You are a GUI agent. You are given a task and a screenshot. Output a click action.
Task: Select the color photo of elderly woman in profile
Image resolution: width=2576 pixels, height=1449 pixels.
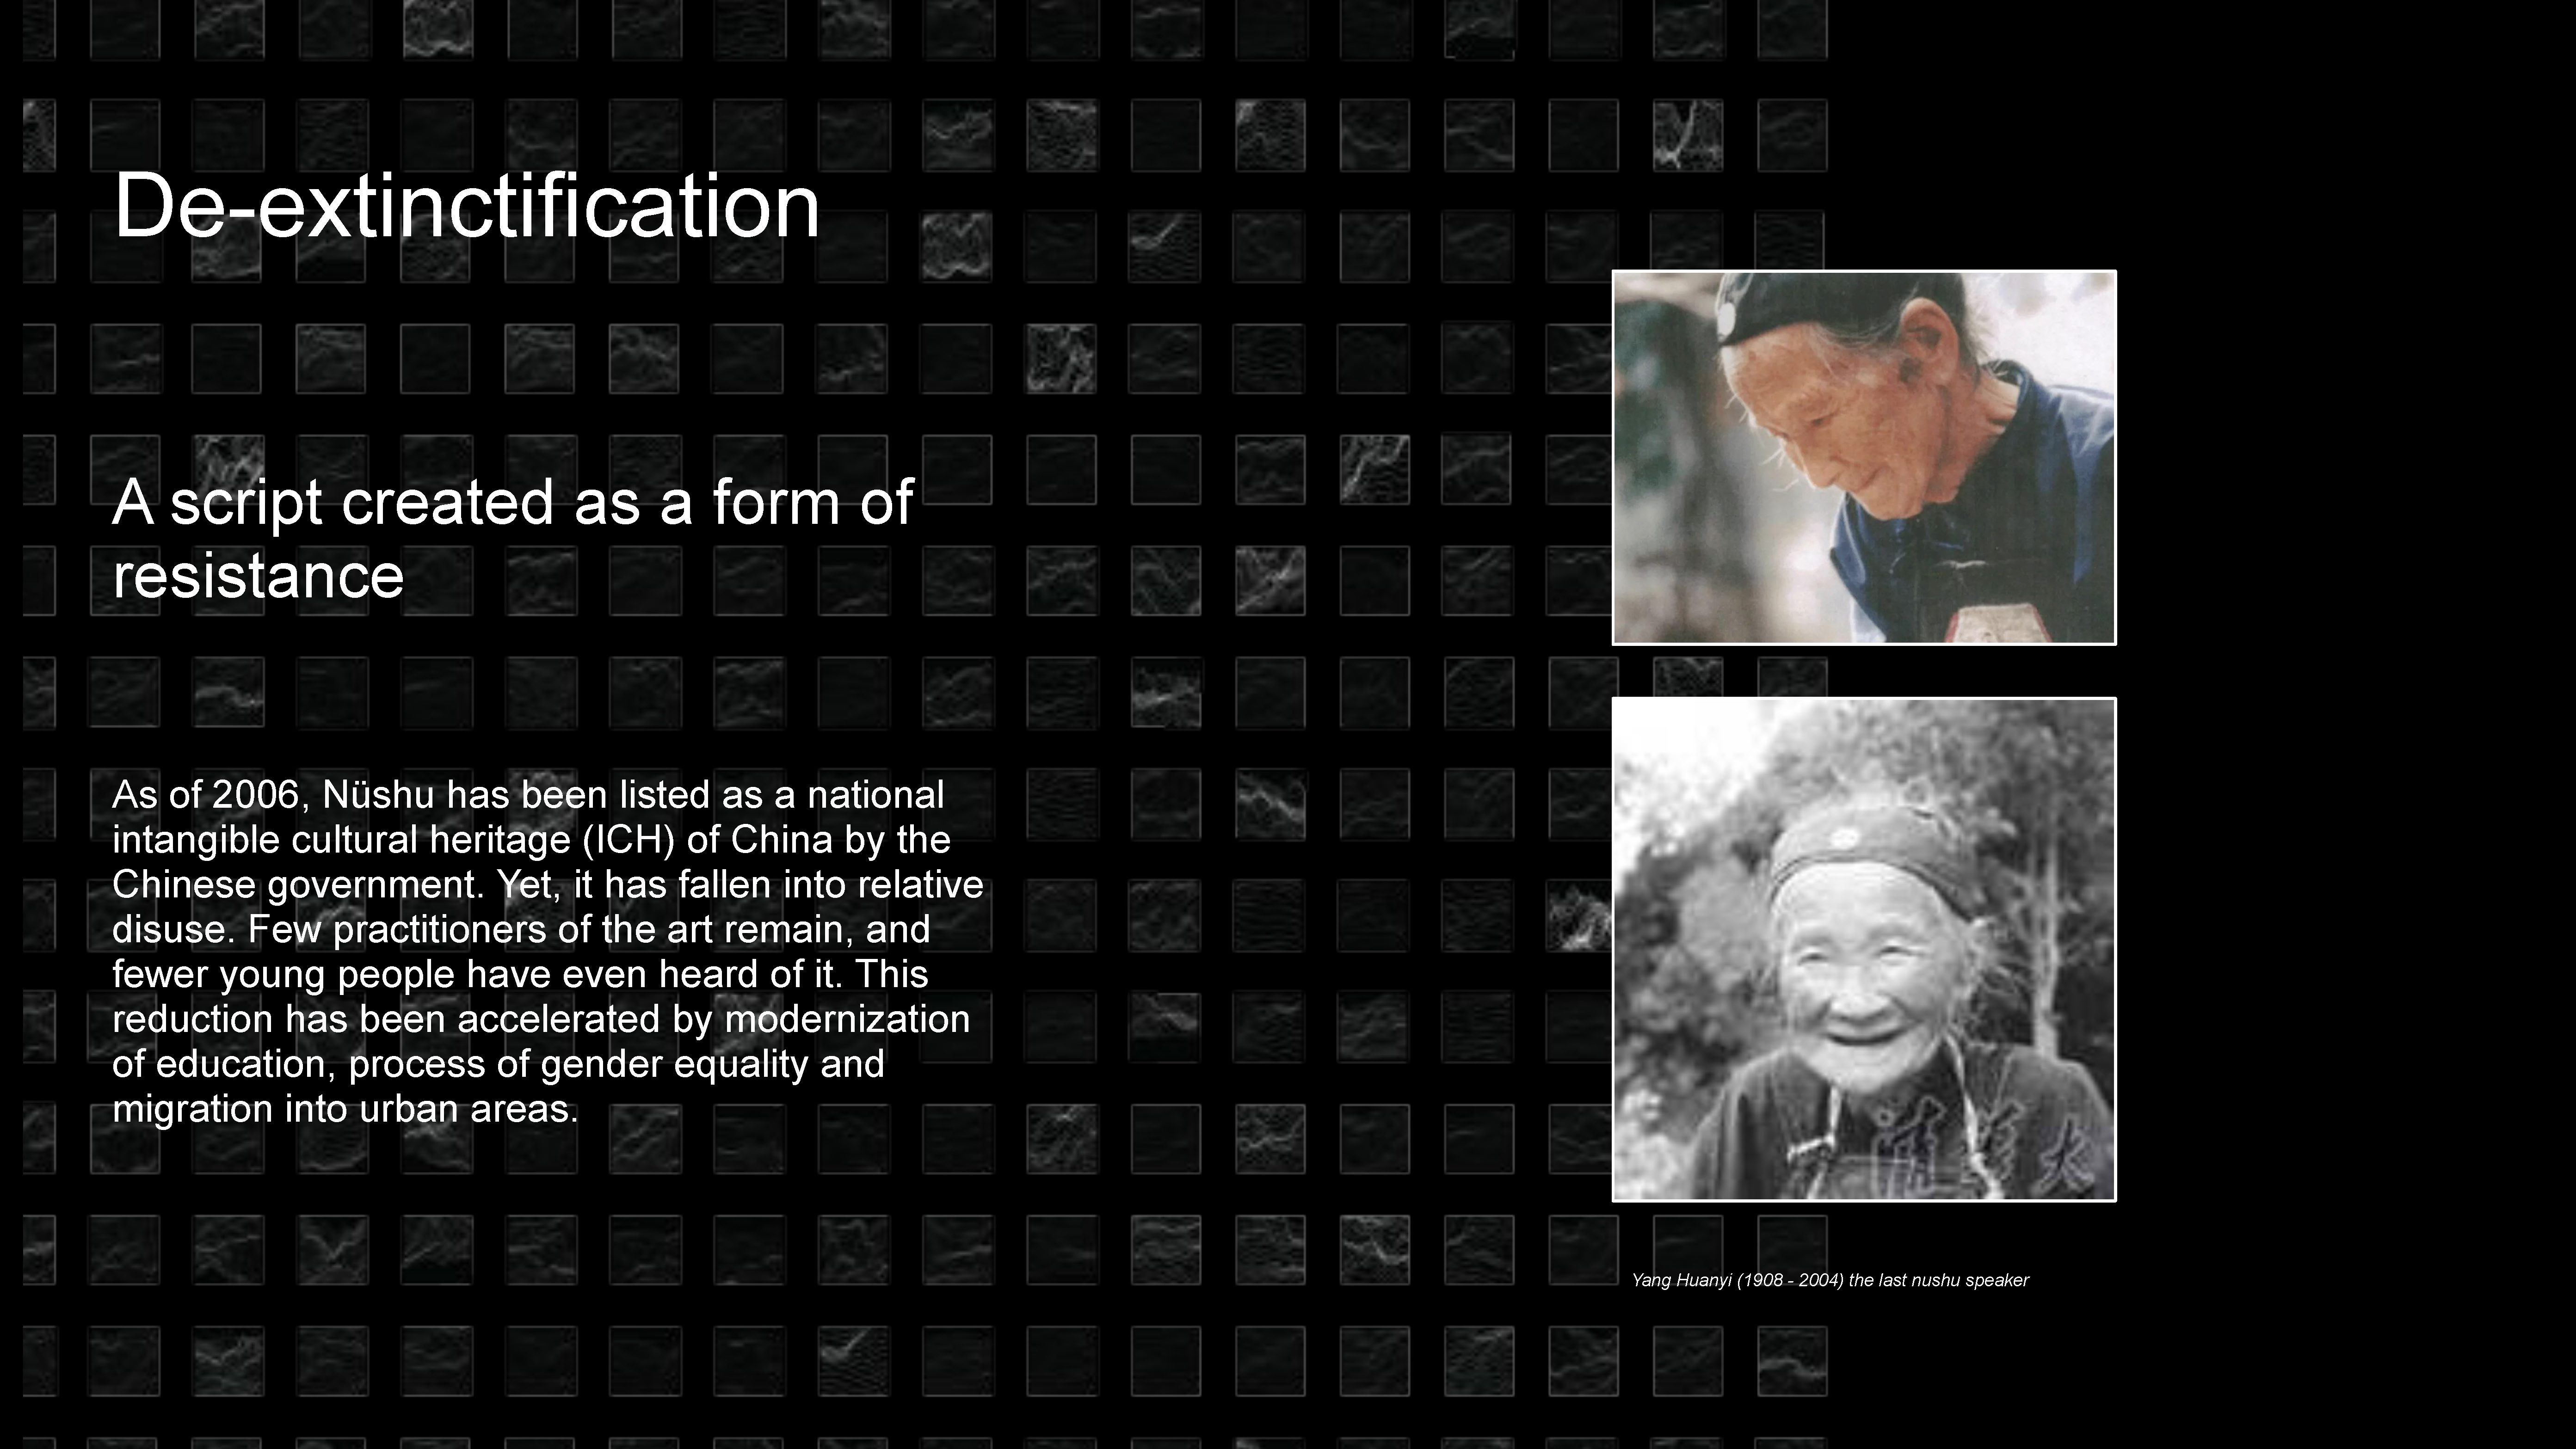(x=1864, y=458)
